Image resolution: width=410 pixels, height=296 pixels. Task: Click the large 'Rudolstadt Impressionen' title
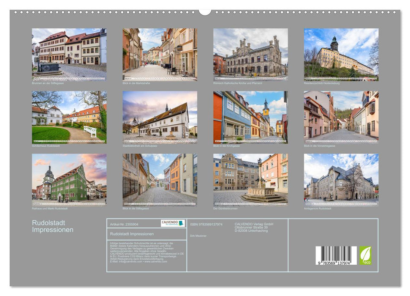[x=52, y=226]
